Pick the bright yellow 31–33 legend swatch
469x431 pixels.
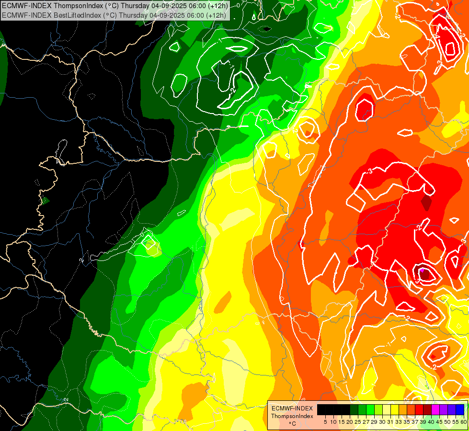click(x=395, y=409)
